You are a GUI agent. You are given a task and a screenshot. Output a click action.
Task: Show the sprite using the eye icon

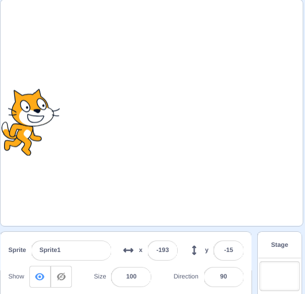[x=40, y=277]
